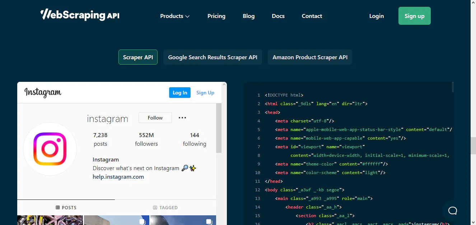Click the green Sign up button
Screen dimensions: 476x225
pyautogui.click(x=414, y=16)
